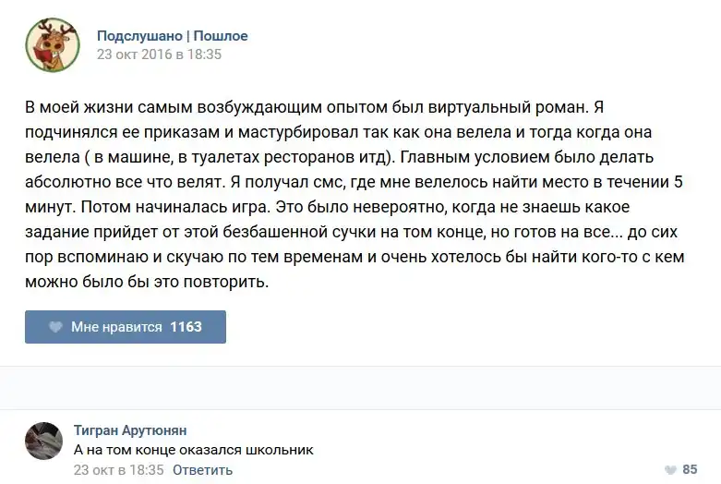This screenshot has height=484, width=721.
Task: Open the post timestamp 23 окт 2016
Action: click(159, 54)
